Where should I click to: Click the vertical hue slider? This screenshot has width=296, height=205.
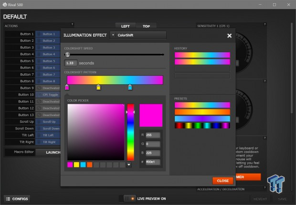[130, 132]
